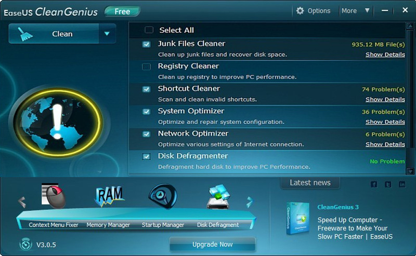Click the CleanGenius 3 box thumbnail
Image resolution: width=416 pixels, height=256 pixels.
[x=297, y=218]
